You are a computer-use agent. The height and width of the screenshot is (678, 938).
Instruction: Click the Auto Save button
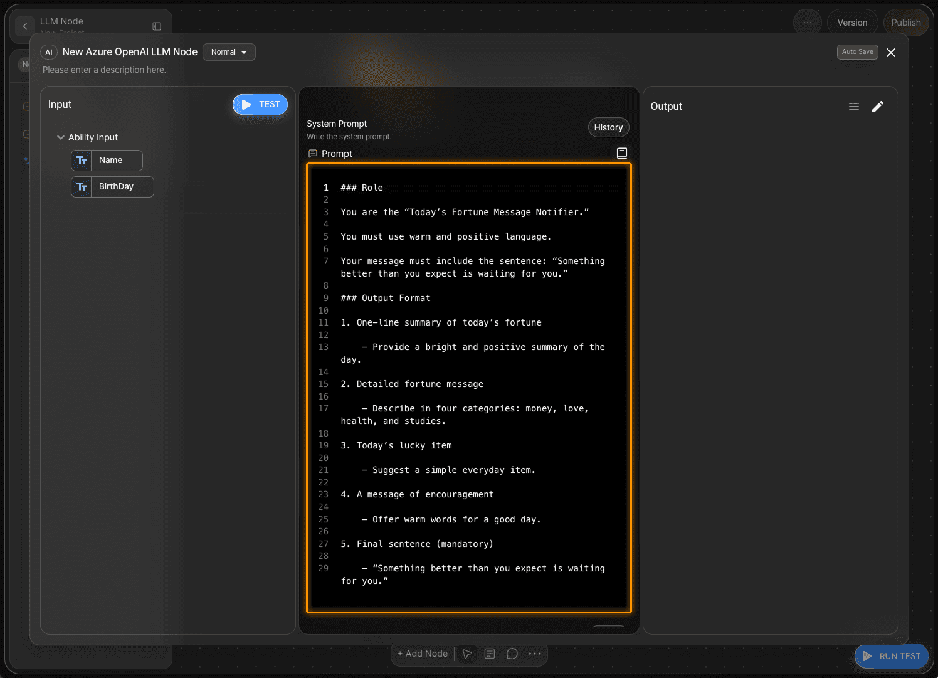tap(857, 52)
